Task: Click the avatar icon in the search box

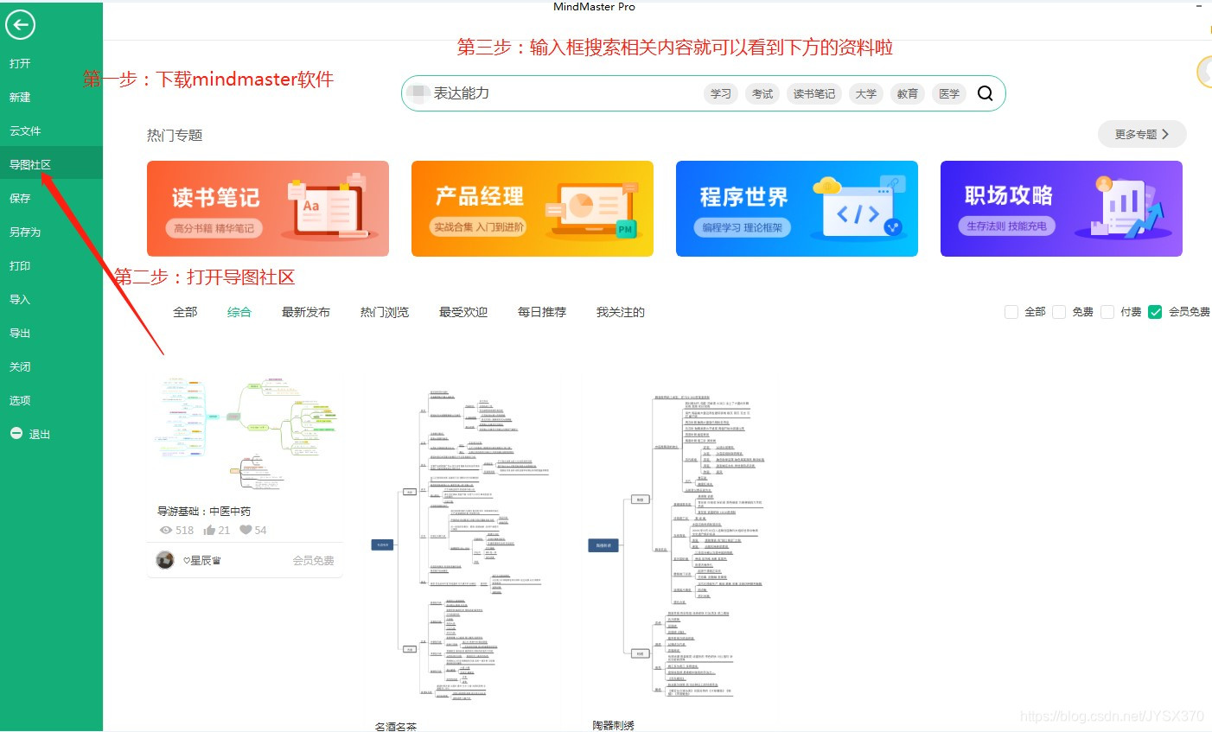Action: coord(418,92)
